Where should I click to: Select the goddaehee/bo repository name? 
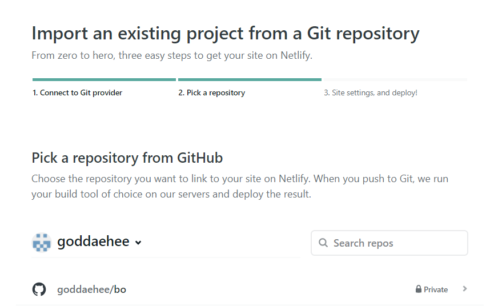point(91,289)
